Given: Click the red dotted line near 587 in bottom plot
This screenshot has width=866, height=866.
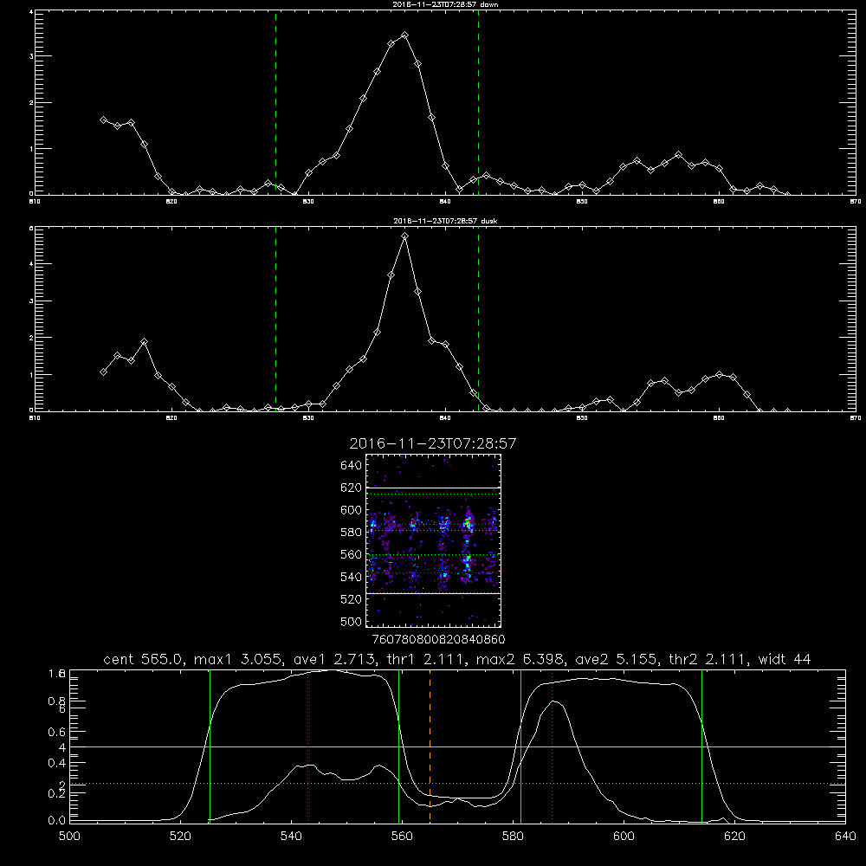Looking at the screenshot, I should 552,746.
